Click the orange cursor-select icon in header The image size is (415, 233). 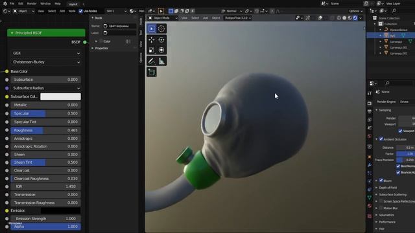pyautogui.click(x=161, y=11)
